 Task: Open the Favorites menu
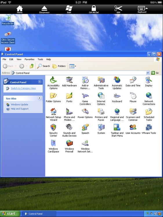[29, 59]
